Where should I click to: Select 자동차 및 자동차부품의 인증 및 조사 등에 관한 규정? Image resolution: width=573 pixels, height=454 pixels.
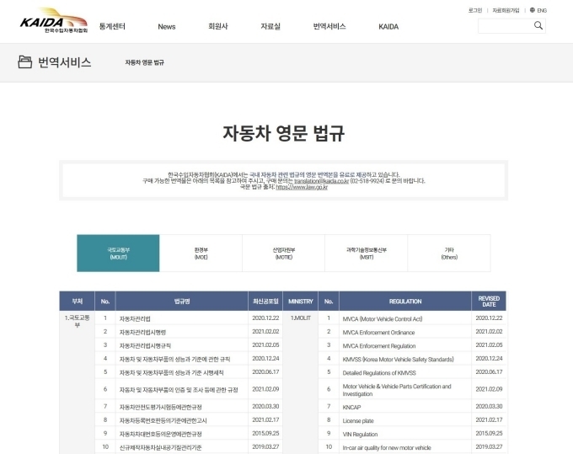[179, 390]
